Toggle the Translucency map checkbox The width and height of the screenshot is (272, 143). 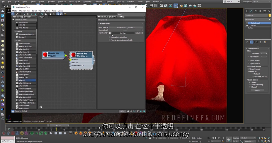pos(110,33)
